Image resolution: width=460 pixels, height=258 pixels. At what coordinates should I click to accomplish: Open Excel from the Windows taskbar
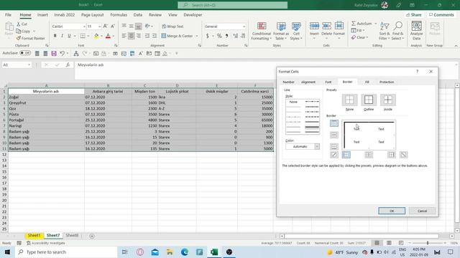click(214, 252)
